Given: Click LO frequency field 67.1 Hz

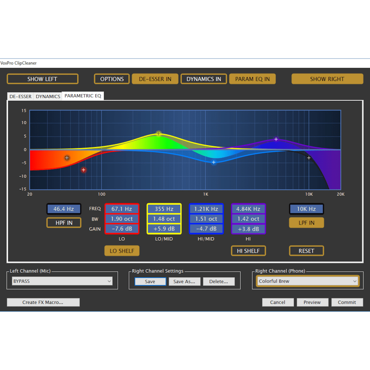Looking at the screenshot, I should pos(122,209).
